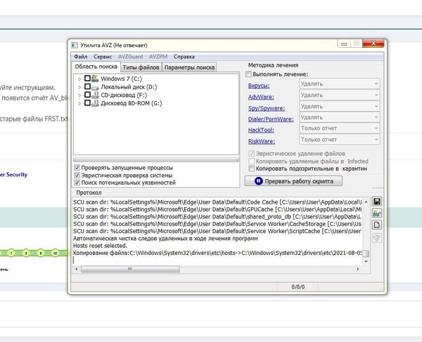Image resolution: width=422 pixels, height=342 pixels.
Task: Click the Windows 7 (C:) drive icon
Action: 96,79
